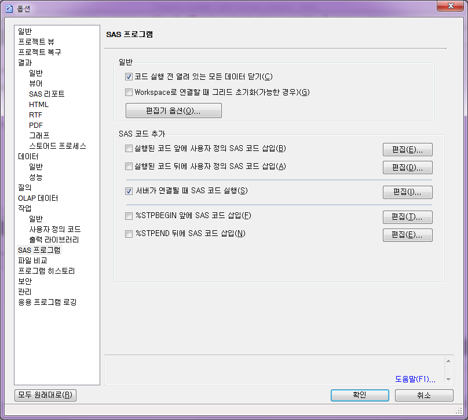Select 질의 category
Screen dimensions: 468x420
click(x=24, y=187)
